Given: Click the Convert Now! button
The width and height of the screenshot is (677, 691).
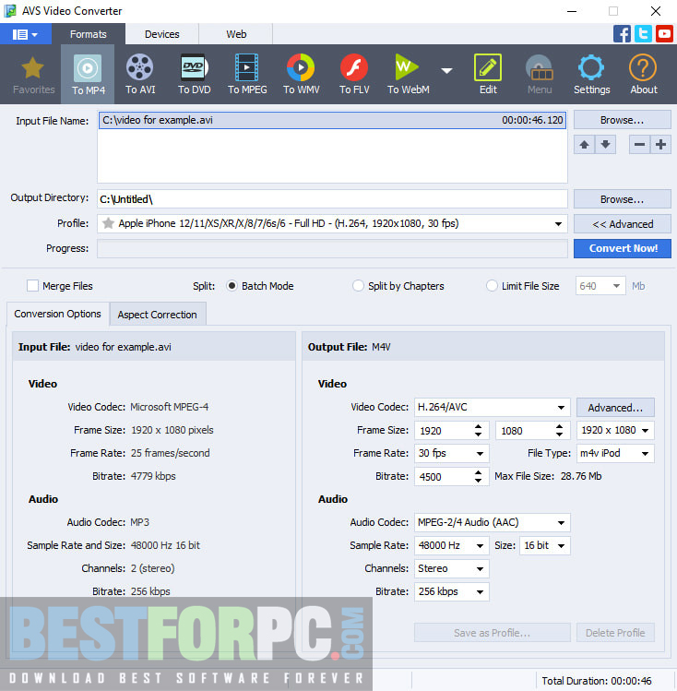Looking at the screenshot, I should pos(622,248).
